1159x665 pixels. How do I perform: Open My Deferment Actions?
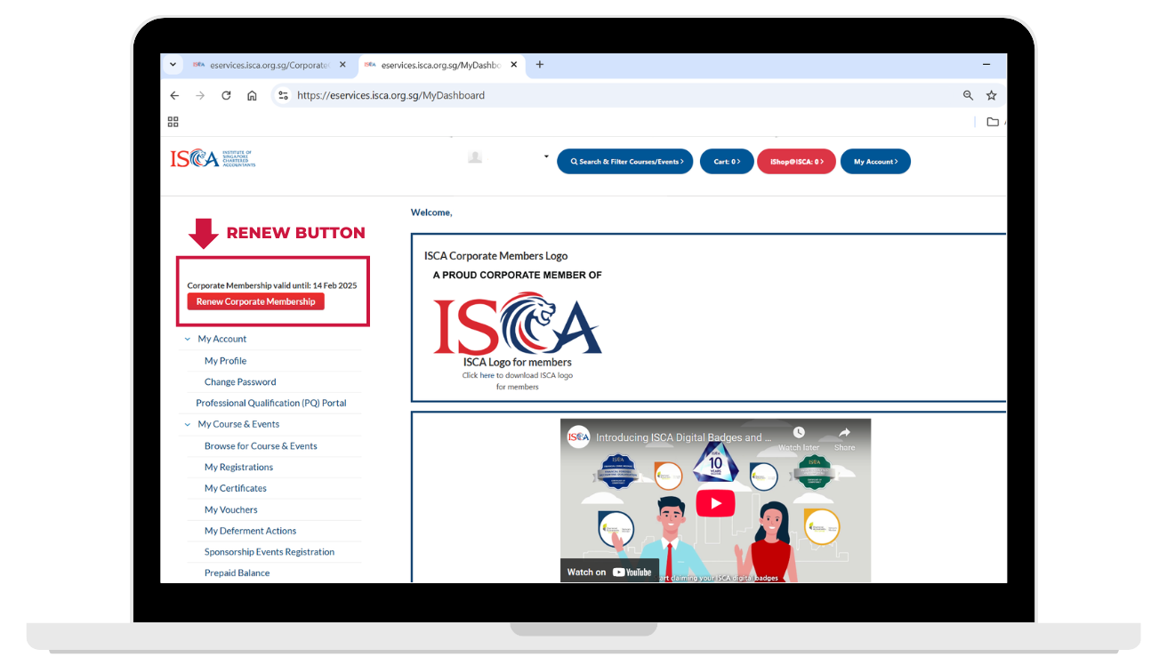(250, 531)
